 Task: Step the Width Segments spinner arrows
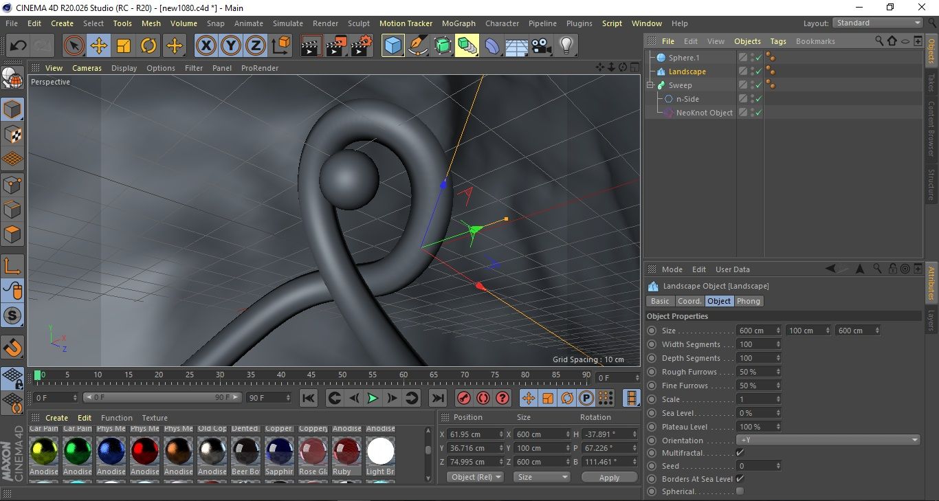pos(778,344)
